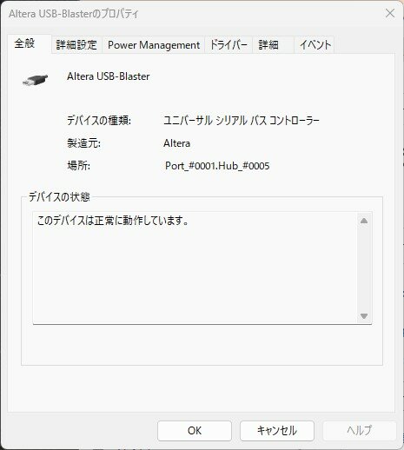Click the location Port_#0001.Hub_#0005

click(217, 166)
